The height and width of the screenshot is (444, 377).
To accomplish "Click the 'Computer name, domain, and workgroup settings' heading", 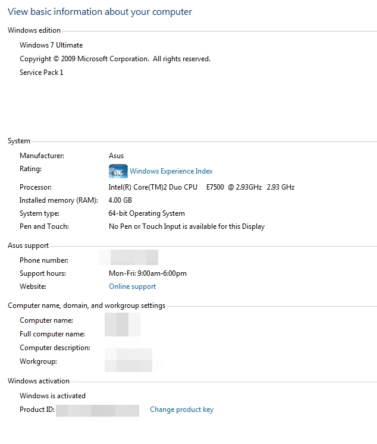I will tap(86, 306).
